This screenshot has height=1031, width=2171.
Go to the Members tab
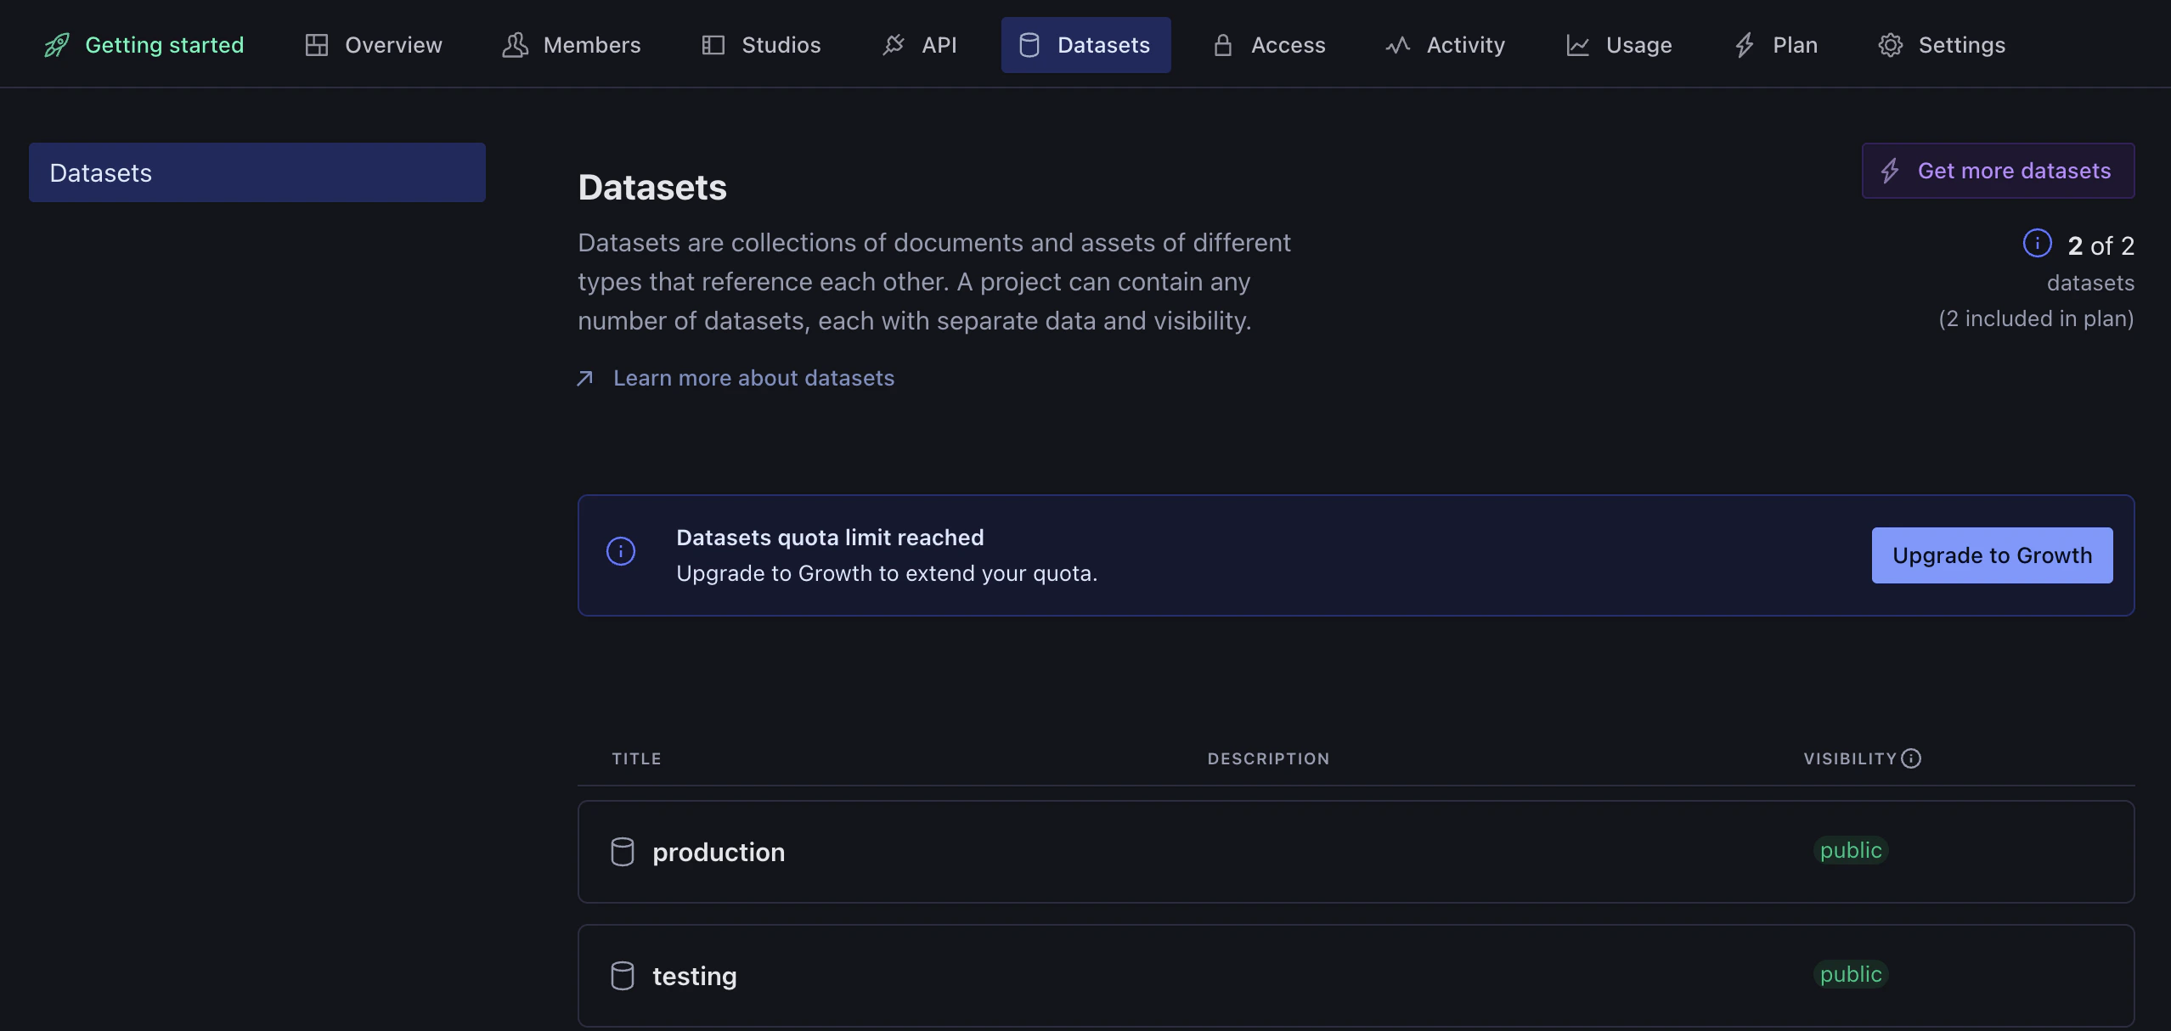click(x=572, y=45)
